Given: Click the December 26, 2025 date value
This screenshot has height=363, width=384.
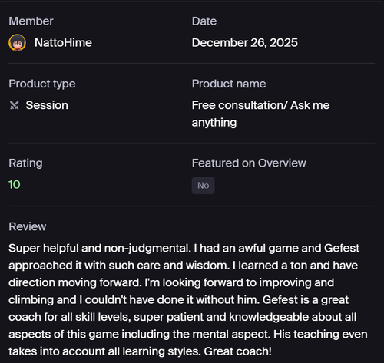Looking at the screenshot, I should [x=245, y=43].
